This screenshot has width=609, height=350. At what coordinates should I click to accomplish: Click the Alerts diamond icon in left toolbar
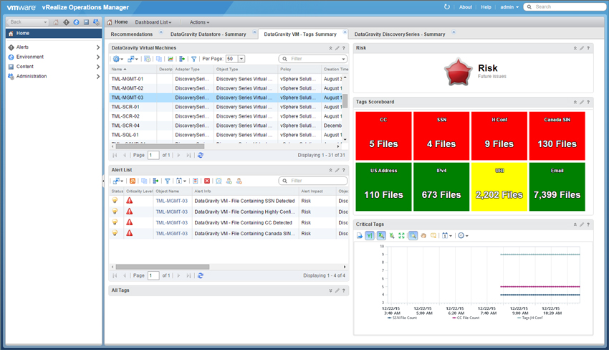[66, 22]
